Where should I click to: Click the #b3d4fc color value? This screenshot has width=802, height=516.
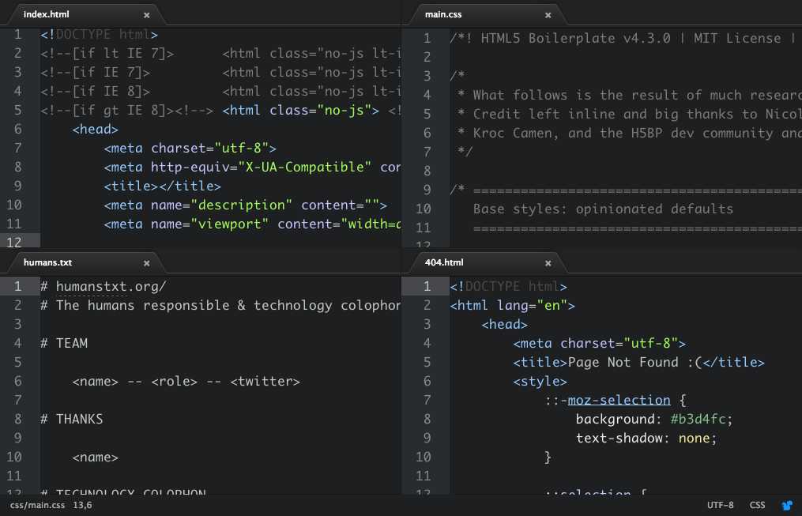[698, 419]
